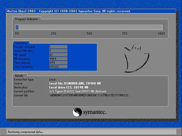This screenshot has width=182, height=136.
Task: Click the Time remaining value 8:03:22
Action: (58, 67)
